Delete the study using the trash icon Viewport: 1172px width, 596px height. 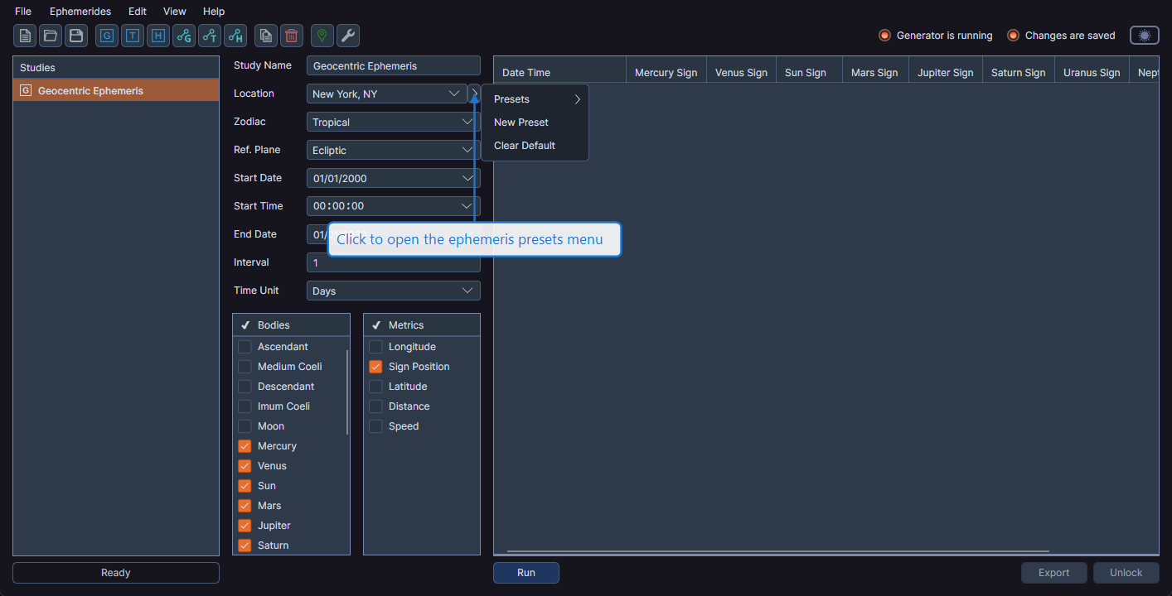click(x=291, y=36)
